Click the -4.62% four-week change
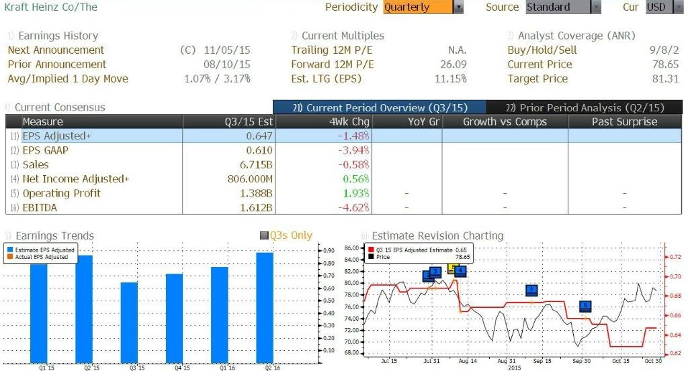The image size is (688, 371). click(353, 207)
